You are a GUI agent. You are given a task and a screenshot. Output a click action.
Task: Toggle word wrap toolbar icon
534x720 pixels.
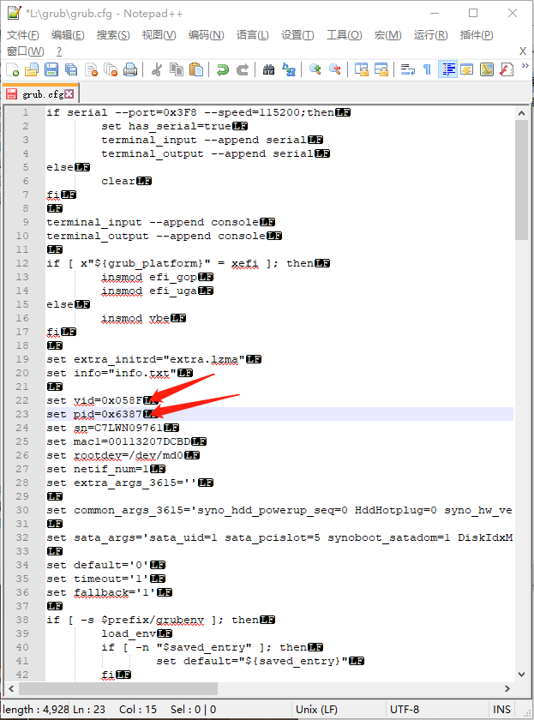click(408, 69)
